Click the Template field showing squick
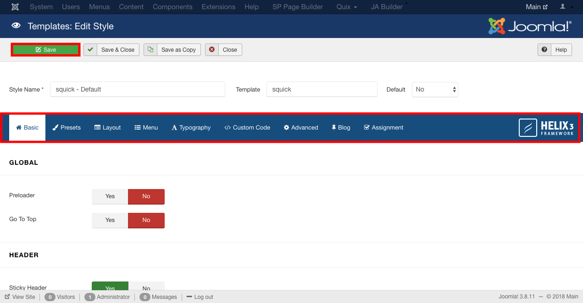Image resolution: width=583 pixels, height=303 pixels. (x=322, y=89)
